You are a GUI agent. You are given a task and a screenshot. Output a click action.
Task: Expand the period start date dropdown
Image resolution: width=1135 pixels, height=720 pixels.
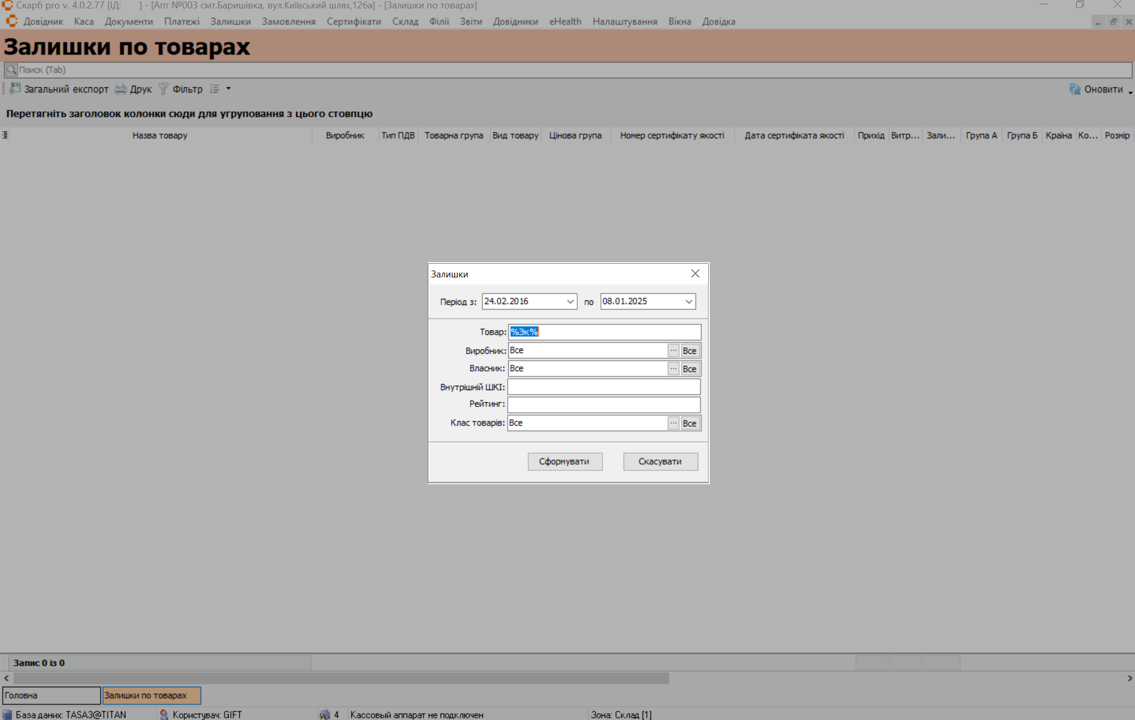(570, 302)
